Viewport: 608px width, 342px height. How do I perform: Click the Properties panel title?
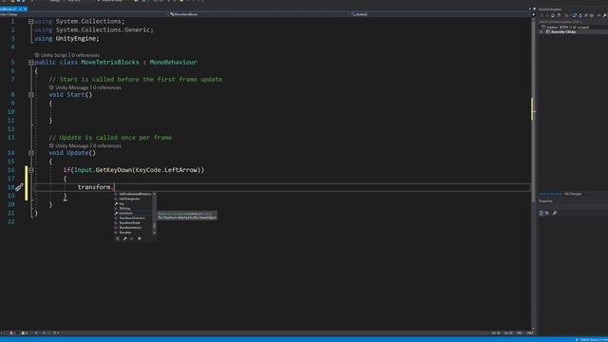coord(545,201)
